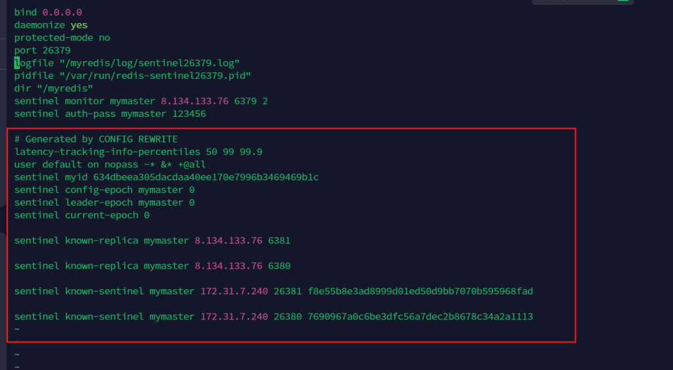Click the known-sentinel ID starting with 7690967a
673x370 pixels.
[x=420, y=317]
